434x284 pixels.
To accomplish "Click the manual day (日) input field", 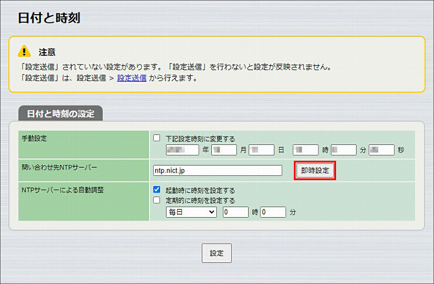I will point(262,150).
